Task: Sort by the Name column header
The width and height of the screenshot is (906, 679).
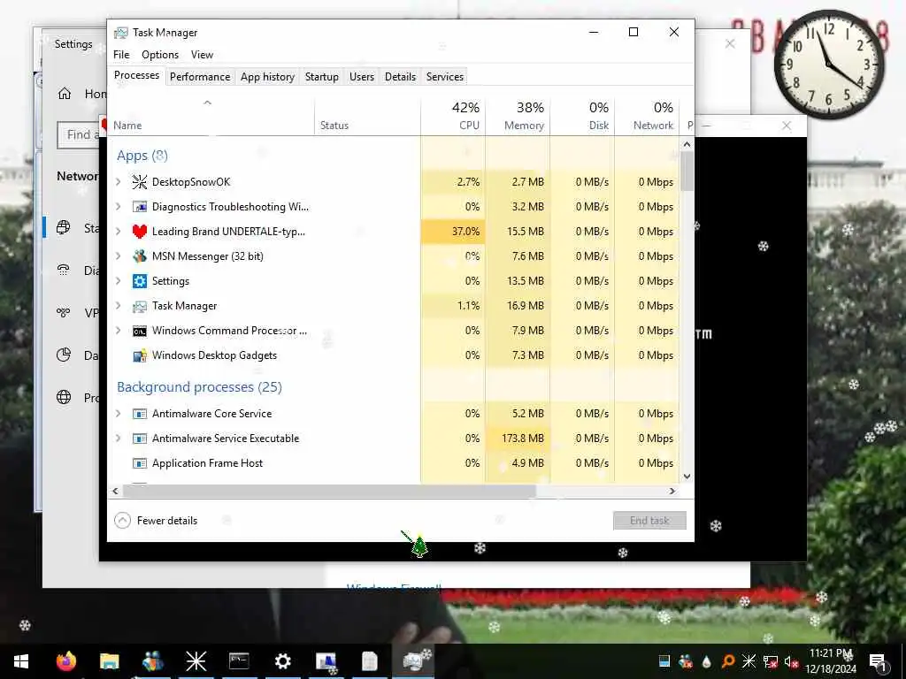Action: point(211,116)
